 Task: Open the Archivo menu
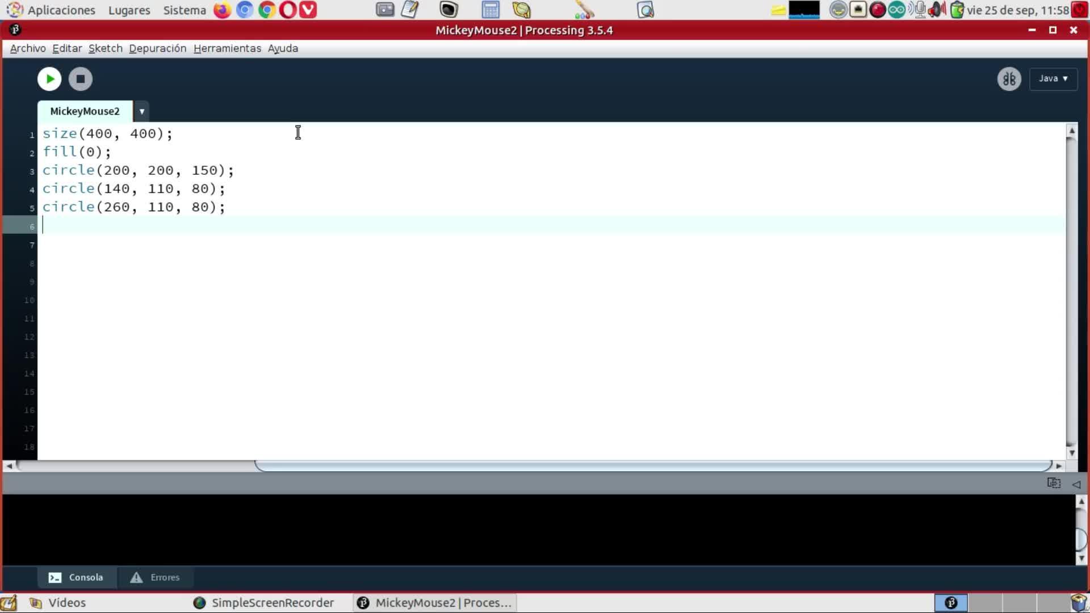coord(28,48)
